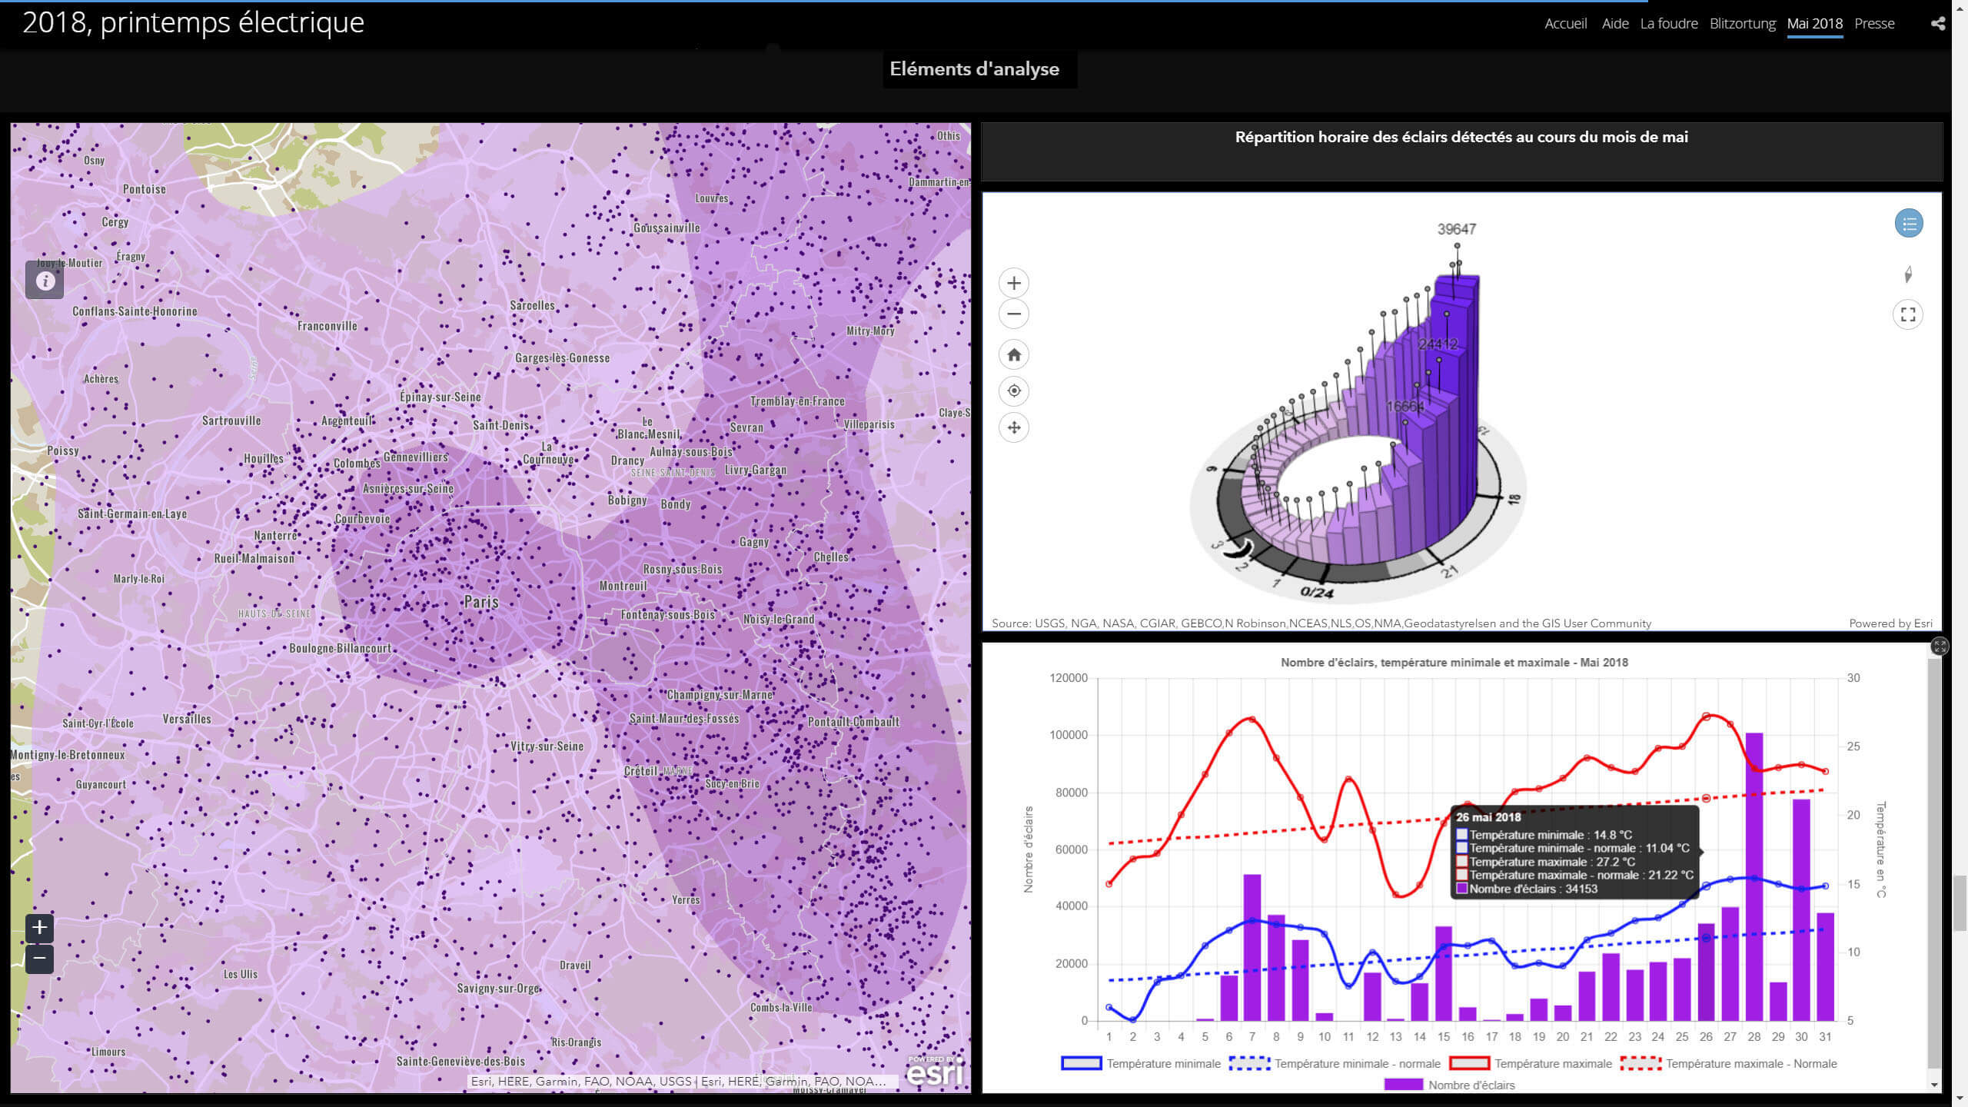Toggle Température minimale legend series
This screenshot has width=1968, height=1107.
(x=1141, y=1064)
